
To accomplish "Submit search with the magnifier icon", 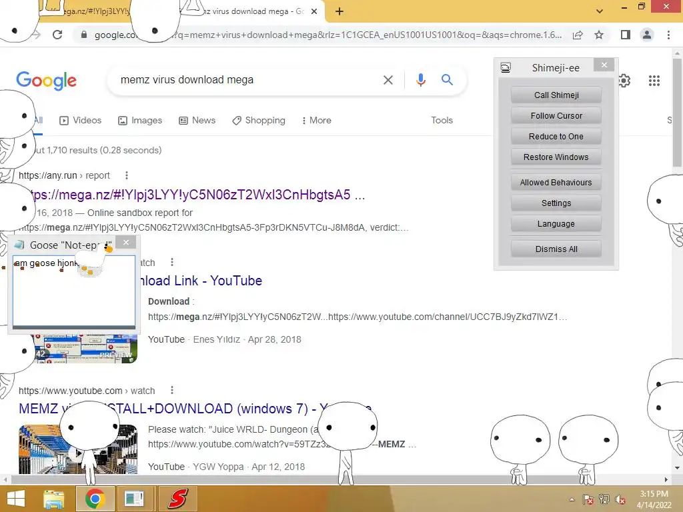I will pos(447,80).
